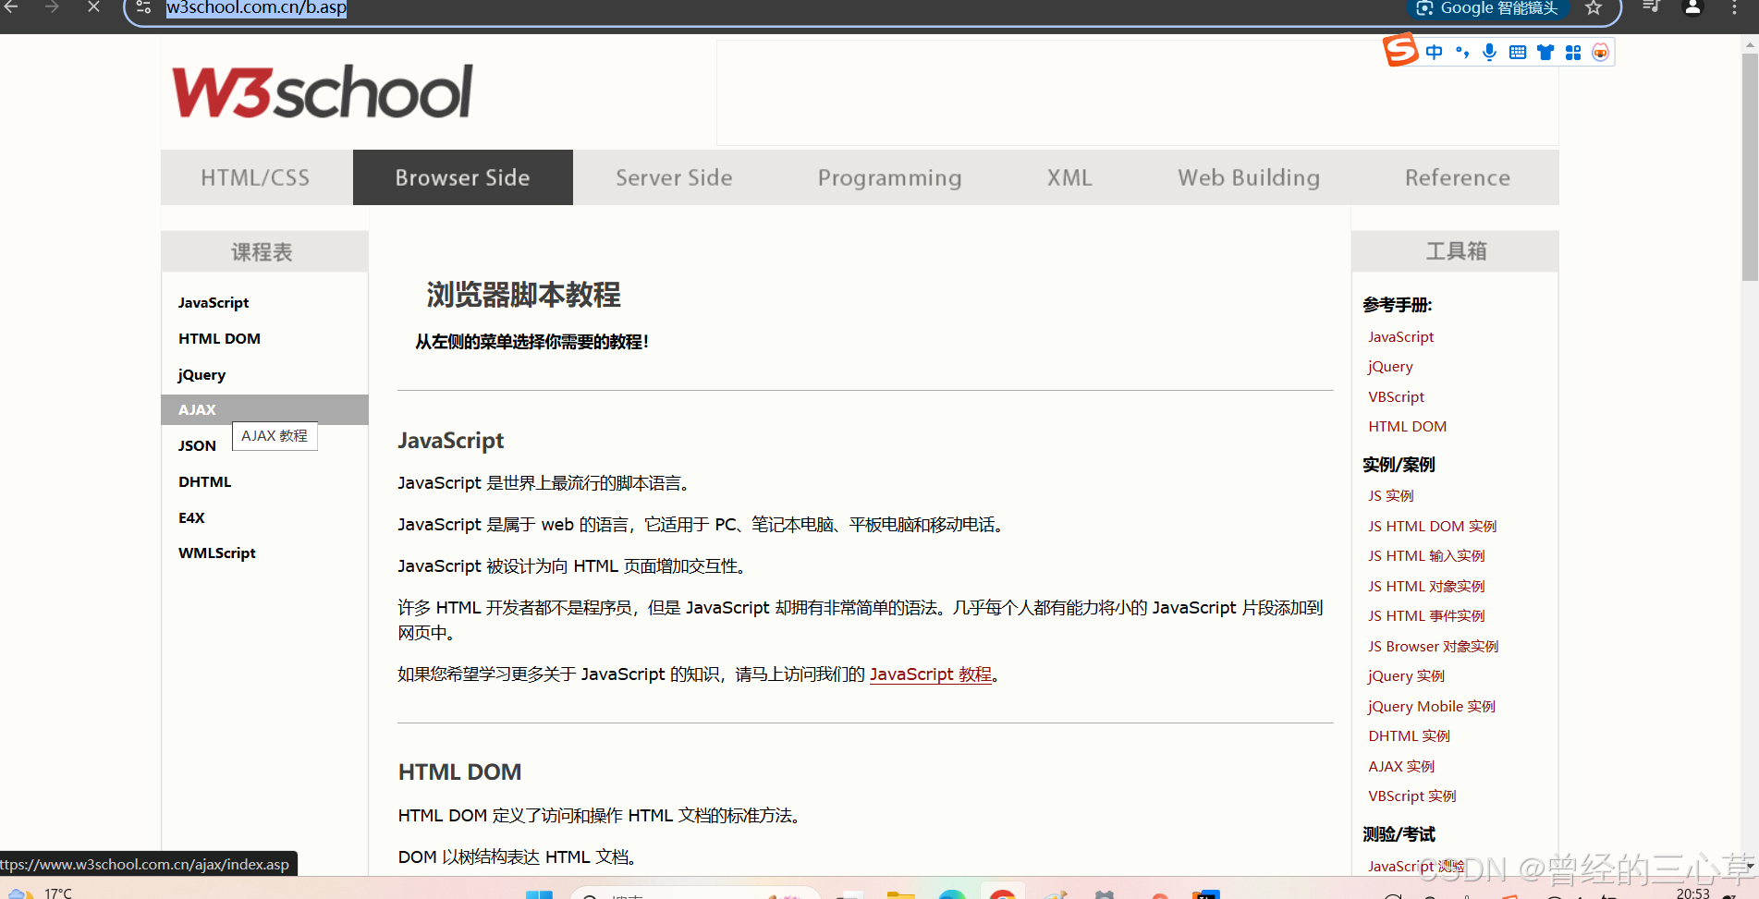Open the Sogou toolbox grid icon
This screenshot has width=1759, height=899.
click(1573, 53)
